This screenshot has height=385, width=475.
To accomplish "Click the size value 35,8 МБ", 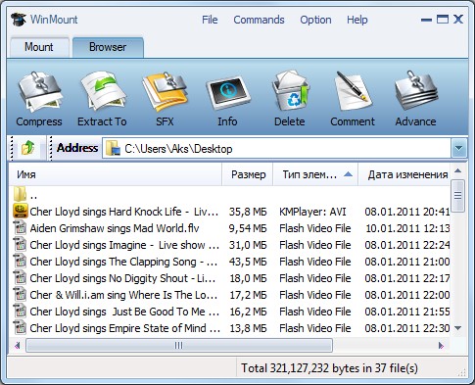I will pyautogui.click(x=248, y=212).
